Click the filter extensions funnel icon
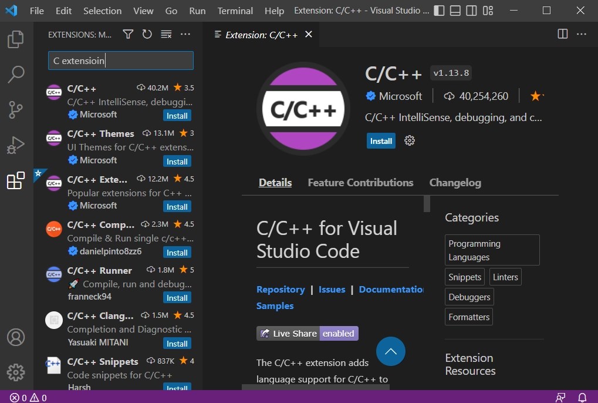The height and width of the screenshot is (403, 598). coord(128,34)
